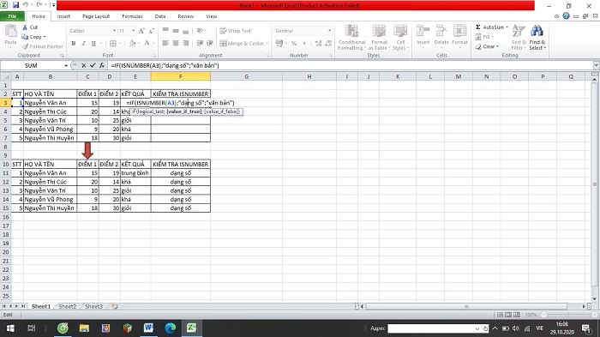This screenshot has height=337, width=600.
Task: Open Format as Table gallery
Action: [379, 37]
